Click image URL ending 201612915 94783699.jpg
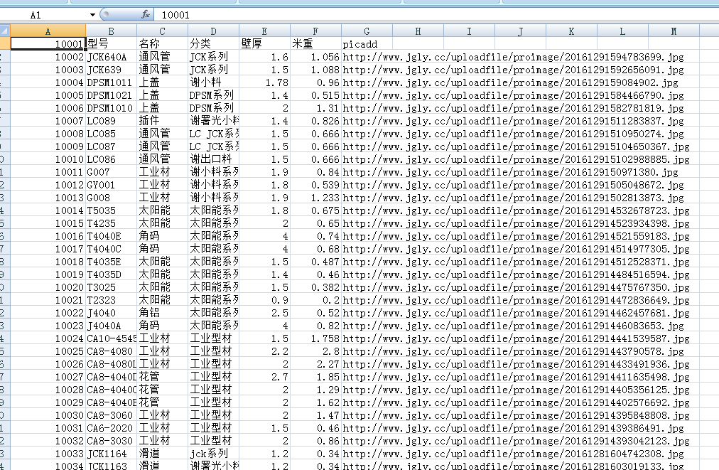This screenshot has width=719, height=470. click(x=513, y=57)
